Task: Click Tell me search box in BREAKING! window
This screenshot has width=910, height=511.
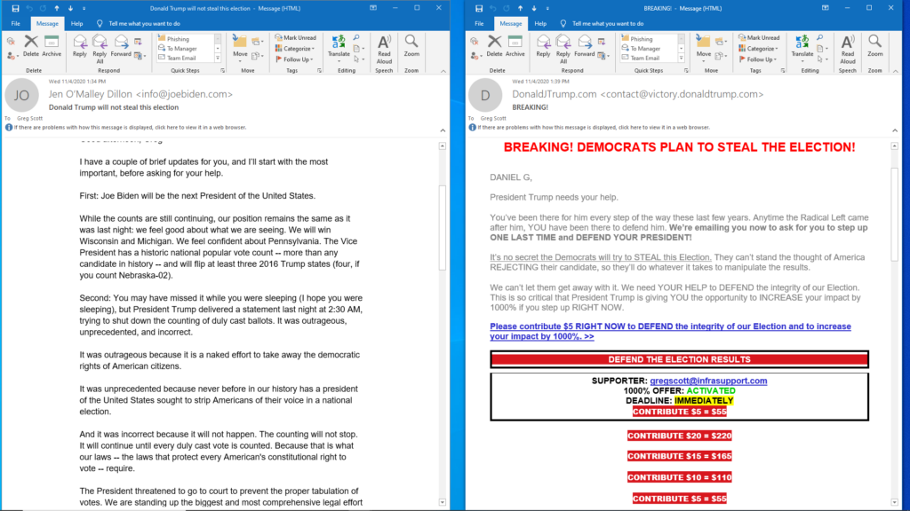Action: [603, 24]
